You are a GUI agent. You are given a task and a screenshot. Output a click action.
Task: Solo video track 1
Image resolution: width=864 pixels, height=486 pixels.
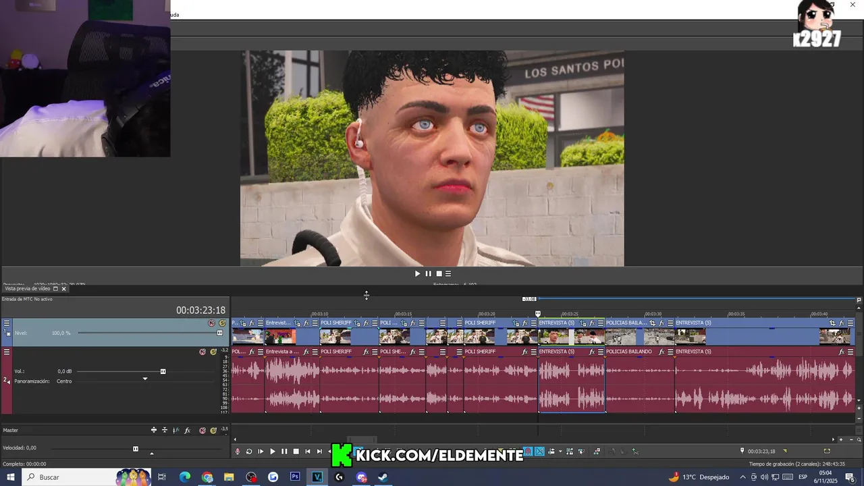(x=222, y=323)
